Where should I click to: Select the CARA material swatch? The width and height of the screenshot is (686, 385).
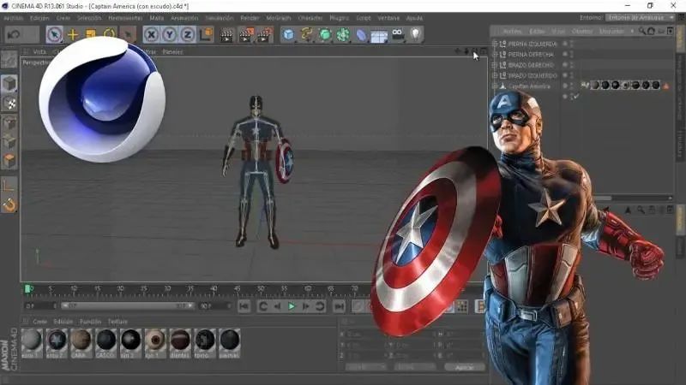pyautogui.click(x=81, y=343)
